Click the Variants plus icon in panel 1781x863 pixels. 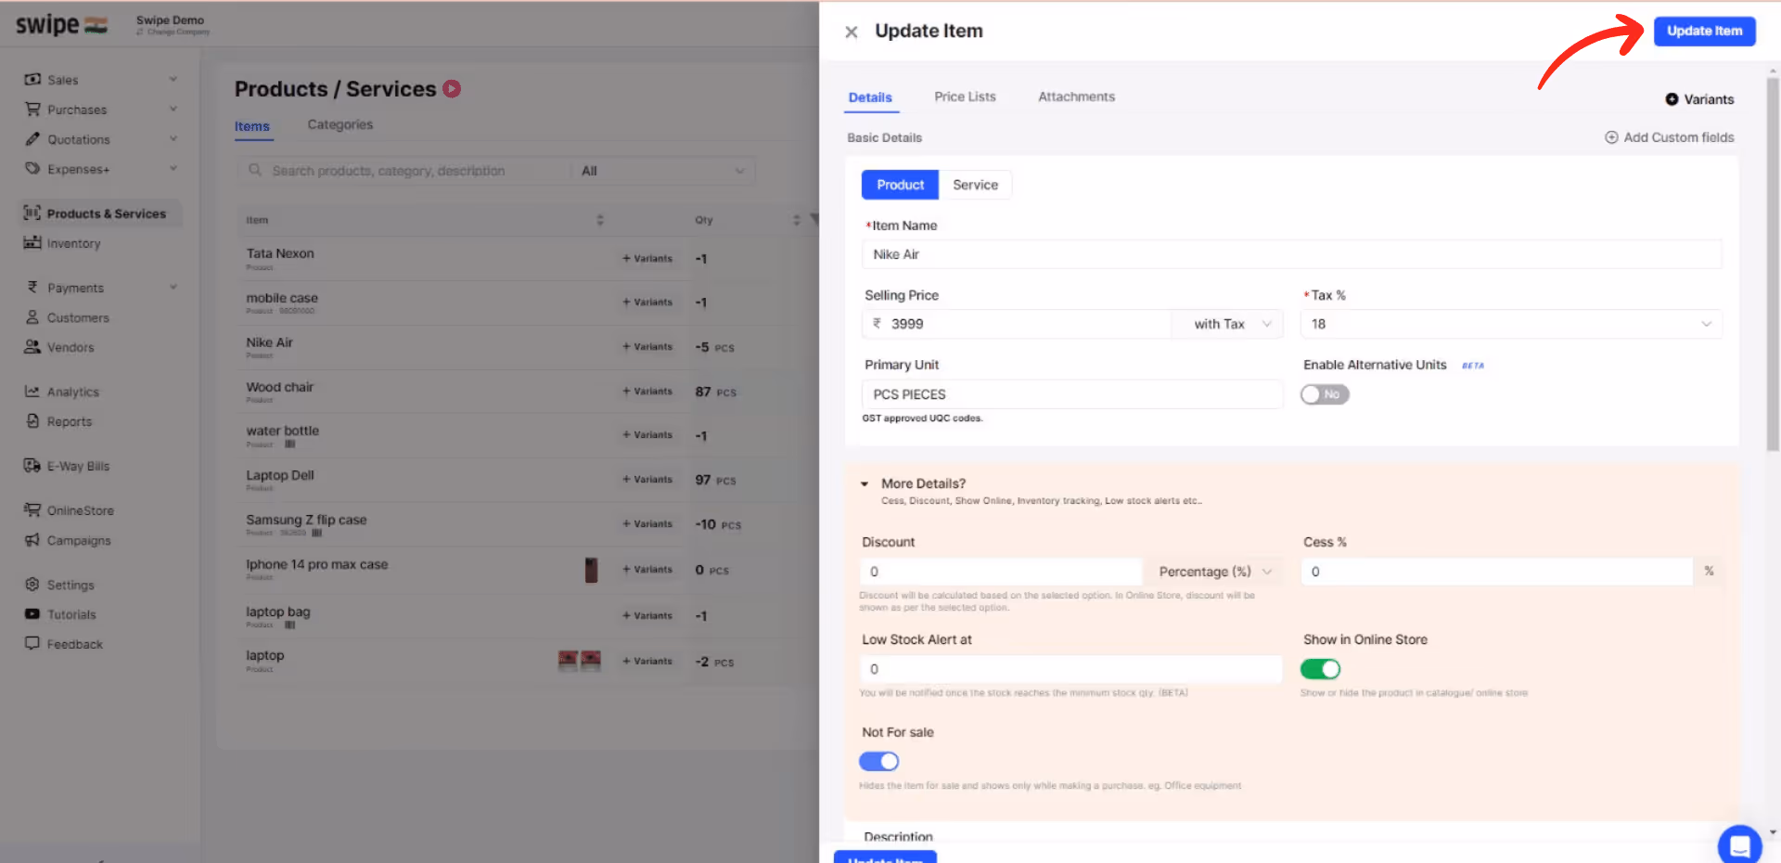pyautogui.click(x=1672, y=99)
